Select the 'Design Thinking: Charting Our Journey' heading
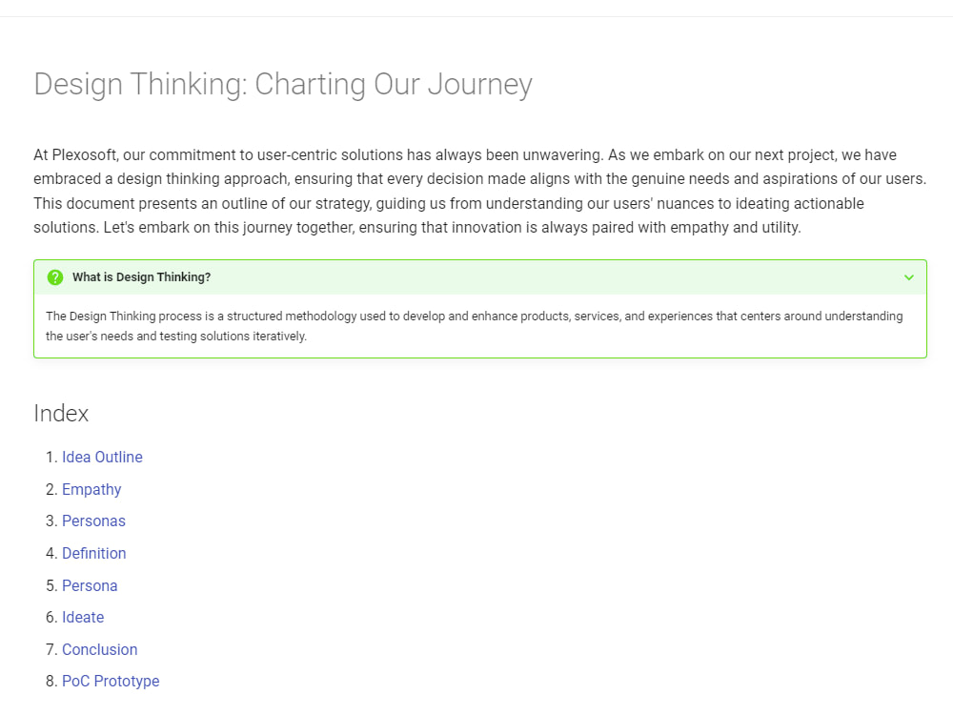This screenshot has height=715, width=953. coord(283,85)
